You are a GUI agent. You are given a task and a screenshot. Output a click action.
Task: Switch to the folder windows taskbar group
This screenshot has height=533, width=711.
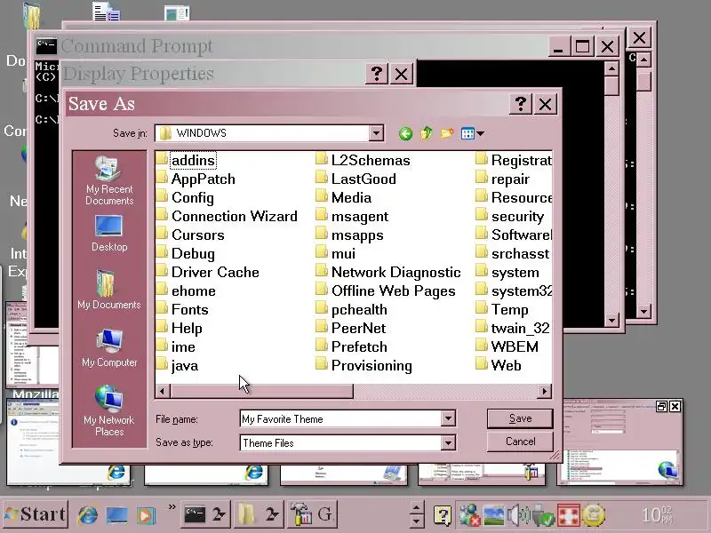pos(259,514)
